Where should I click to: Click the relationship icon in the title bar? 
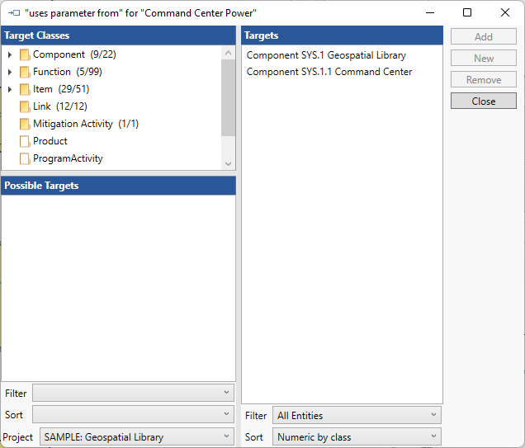click(13, 12)
